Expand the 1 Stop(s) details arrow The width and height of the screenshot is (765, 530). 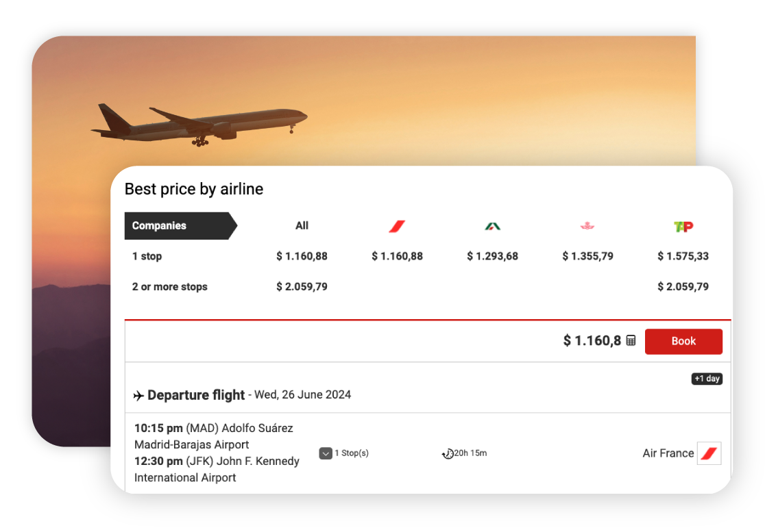tap(326, 453)
